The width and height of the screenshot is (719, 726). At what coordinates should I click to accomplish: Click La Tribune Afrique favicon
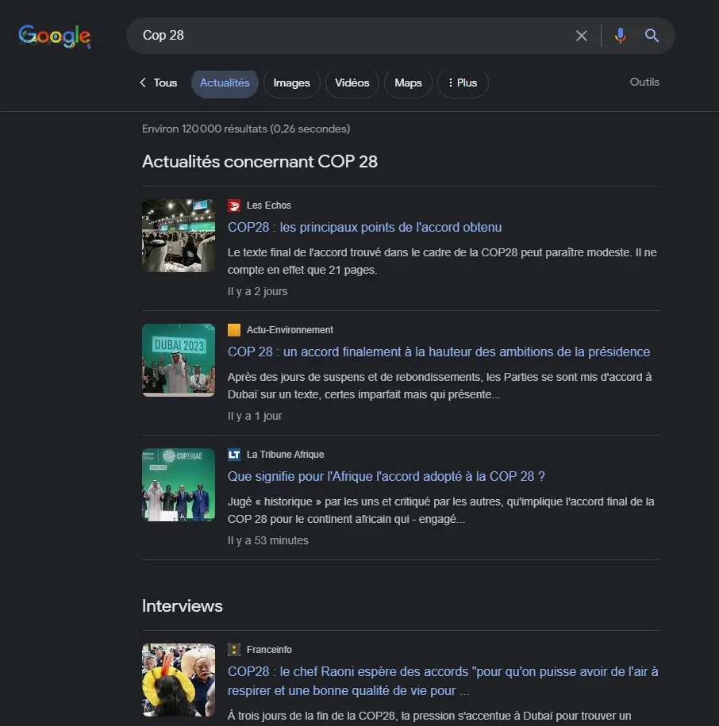pos(234,454)
